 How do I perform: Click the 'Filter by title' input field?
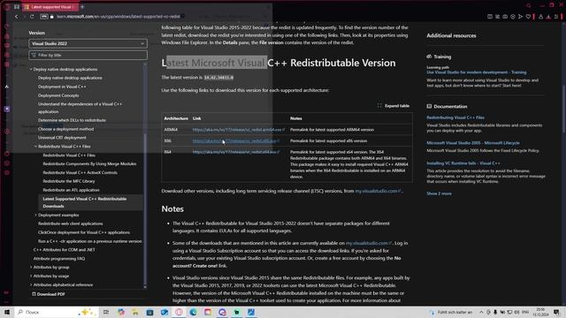click(x=88, y=55)
